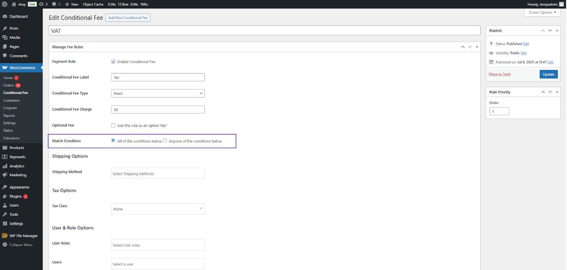
Task: Open the comments bubble icon in admin bar
Action: [54, 4]
